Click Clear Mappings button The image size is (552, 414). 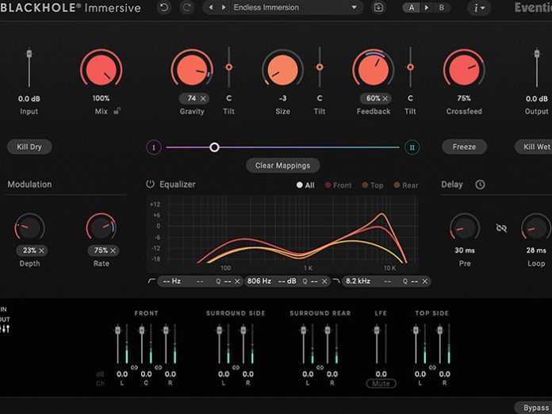(282, 166)
